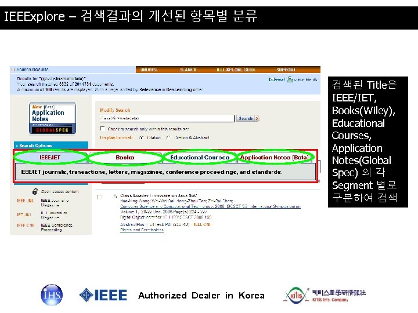Click the IEEE/IET journals description text

(151, 172)
